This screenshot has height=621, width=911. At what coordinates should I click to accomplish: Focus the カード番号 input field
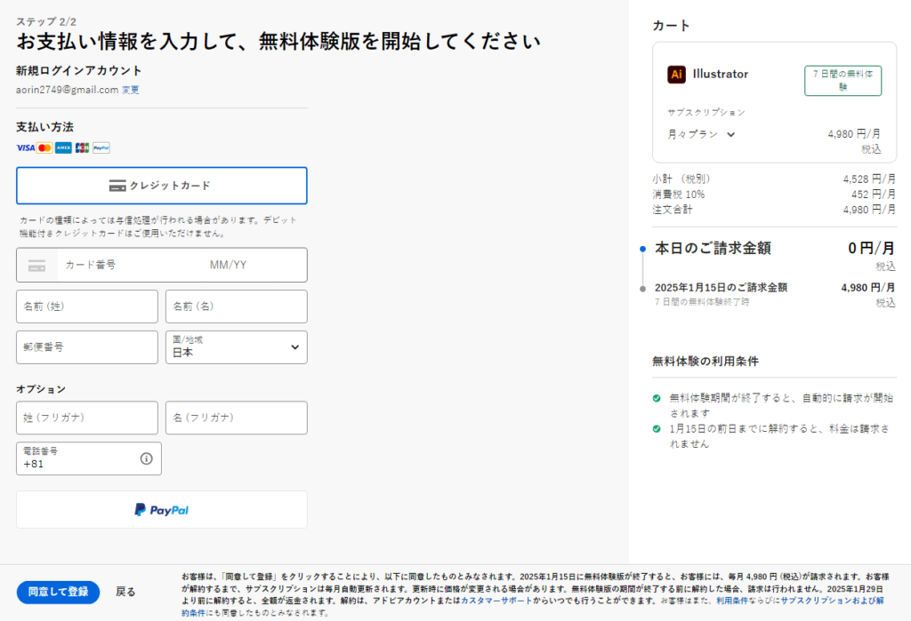[125, 265]
